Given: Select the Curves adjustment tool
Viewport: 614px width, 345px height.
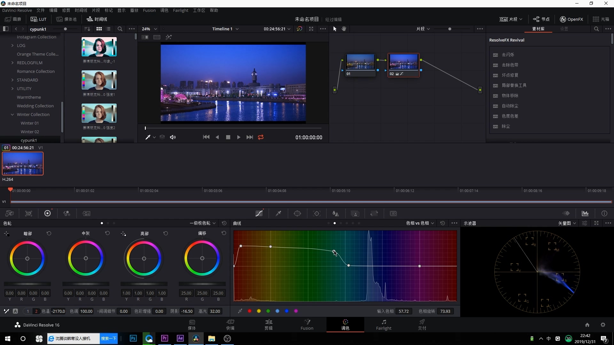Looking at the screenshot, I should click(x=259, y=213).
